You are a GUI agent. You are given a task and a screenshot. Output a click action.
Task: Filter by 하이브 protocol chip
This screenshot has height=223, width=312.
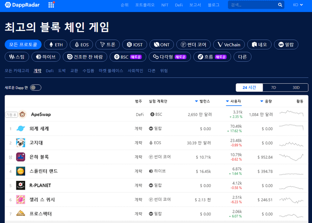pos(46,57)
